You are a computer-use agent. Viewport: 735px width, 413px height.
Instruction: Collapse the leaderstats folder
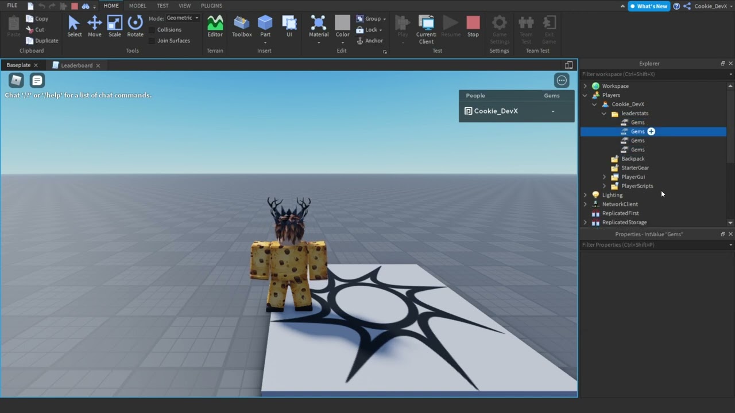click(x=604, y=114)
